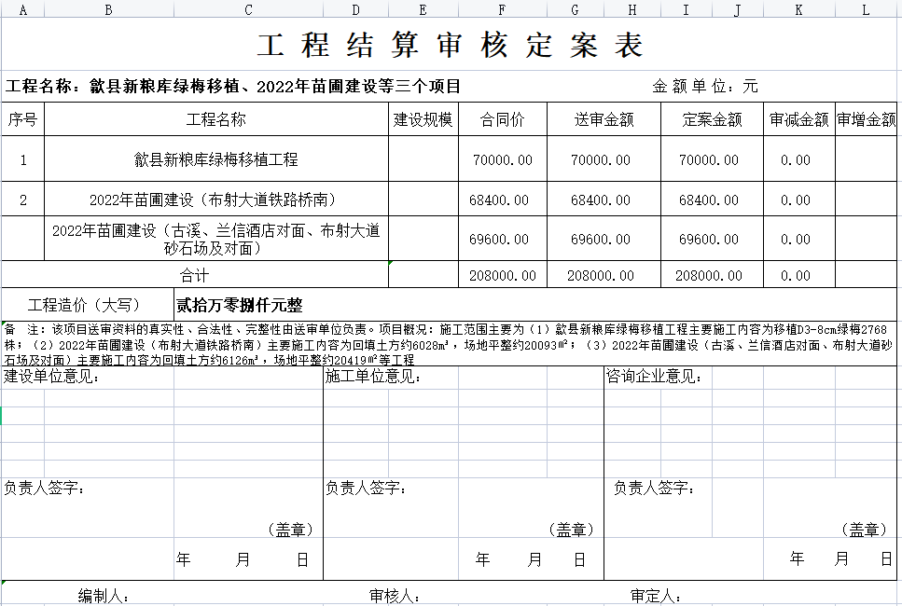
Task: Click the 歙县新粮库绿梅移植工程 cell in row 1
Action: click(216, 159)
